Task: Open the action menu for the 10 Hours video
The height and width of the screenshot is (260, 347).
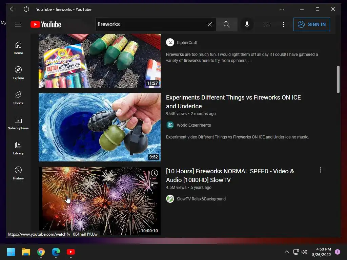Action: click(x=321, y=170)
